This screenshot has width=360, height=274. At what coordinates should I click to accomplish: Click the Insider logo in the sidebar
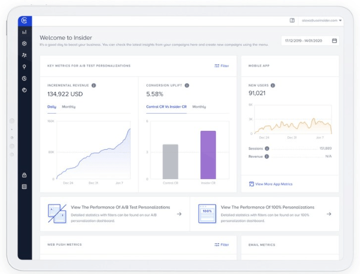[x=25, y=21]
